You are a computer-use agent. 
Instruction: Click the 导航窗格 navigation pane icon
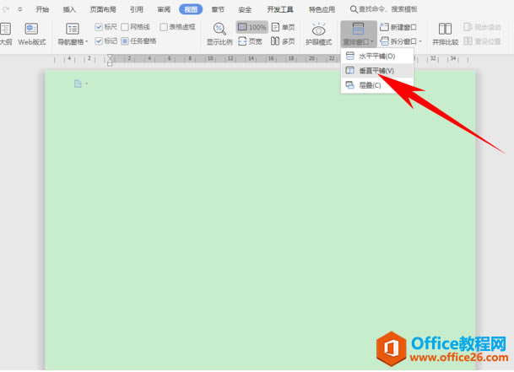coord(72,29)
